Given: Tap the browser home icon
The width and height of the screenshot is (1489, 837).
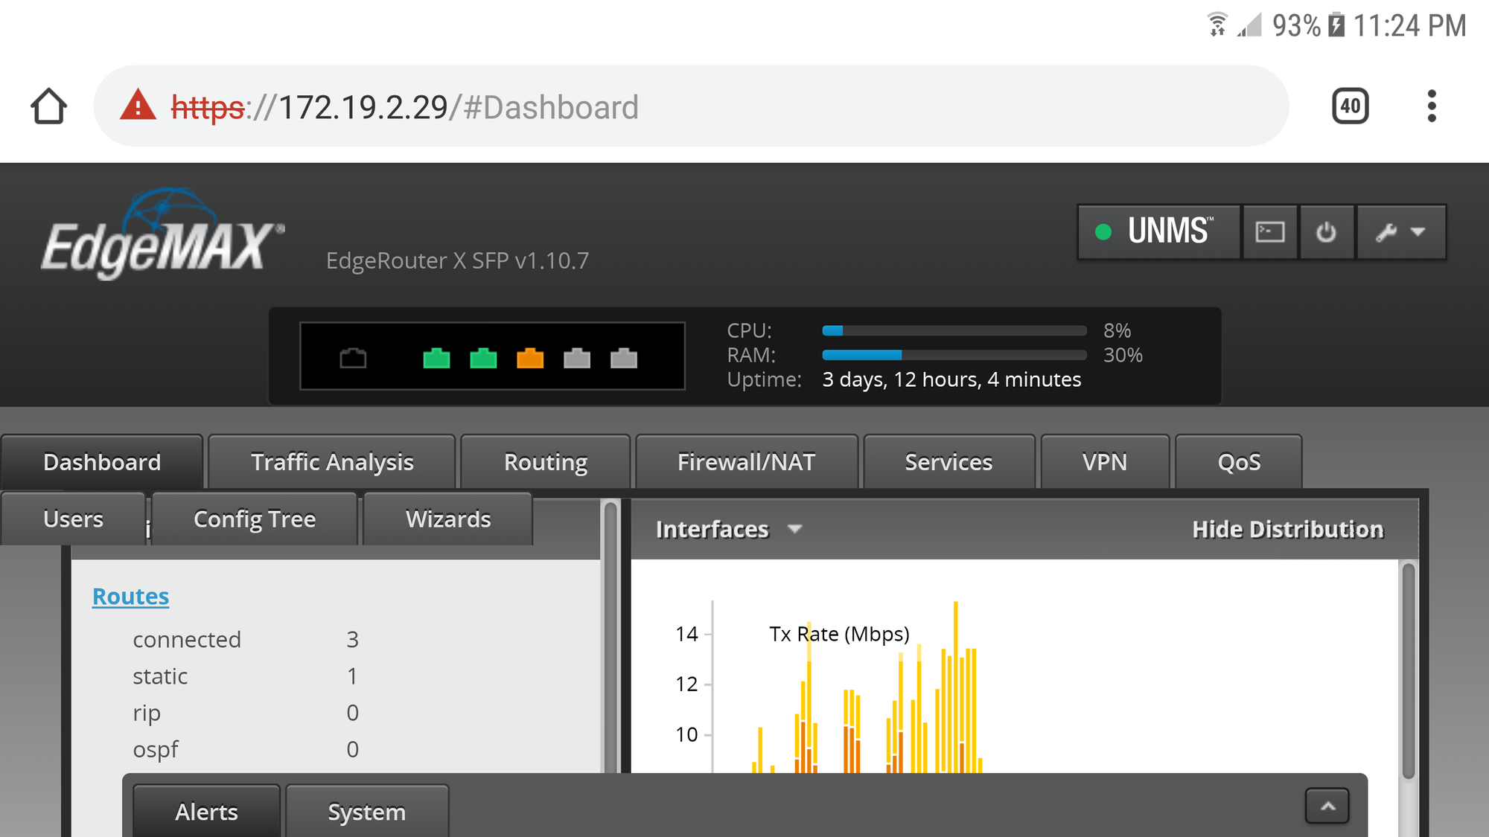Looking at the screenshot, I should [x=49, y=106].
